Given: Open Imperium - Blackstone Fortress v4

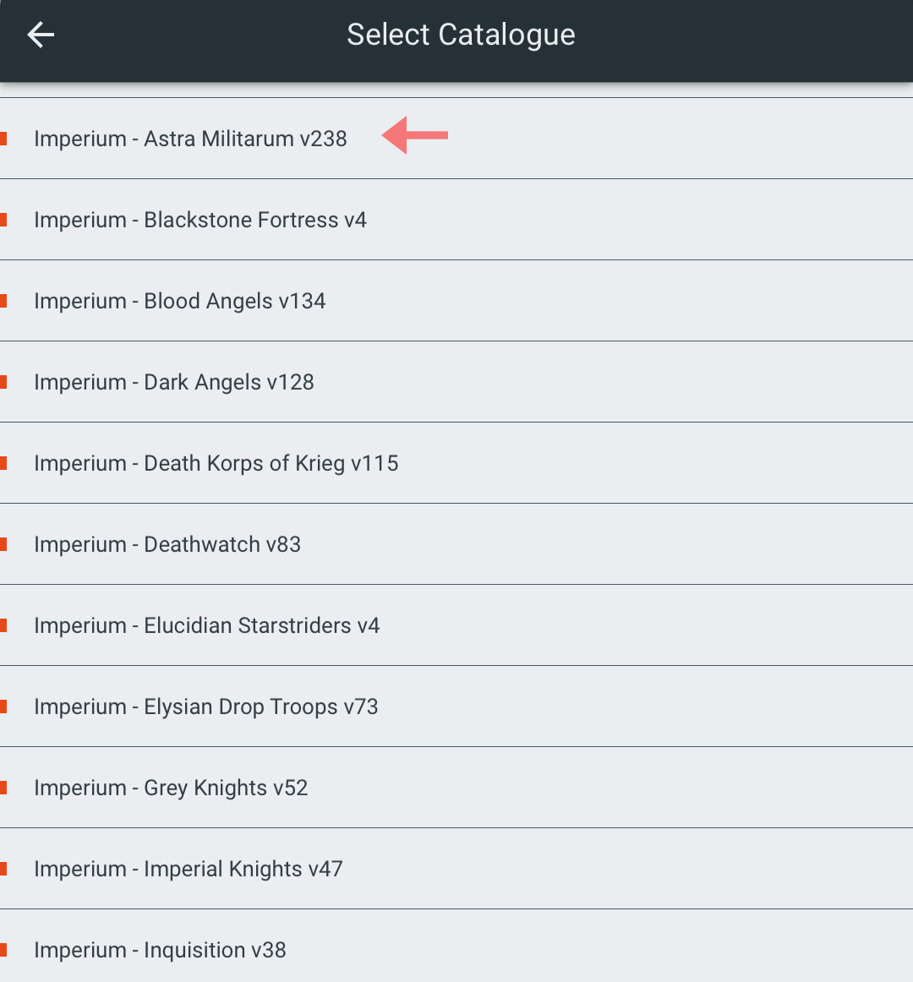Looking at the screenshot, I should click(456, 220).
